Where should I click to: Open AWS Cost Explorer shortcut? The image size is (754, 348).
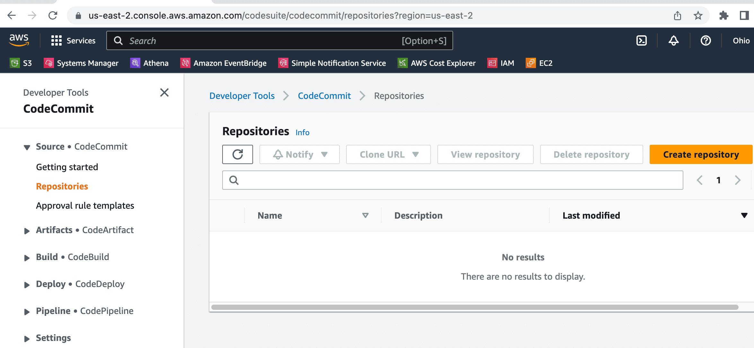436,63
